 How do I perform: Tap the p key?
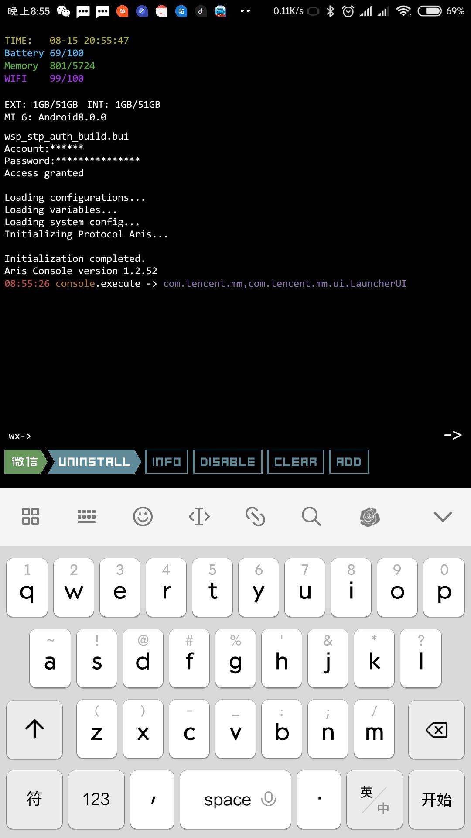[x=444, y=587]
